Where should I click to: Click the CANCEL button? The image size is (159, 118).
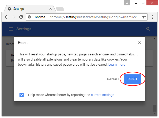tap(113, 79)
